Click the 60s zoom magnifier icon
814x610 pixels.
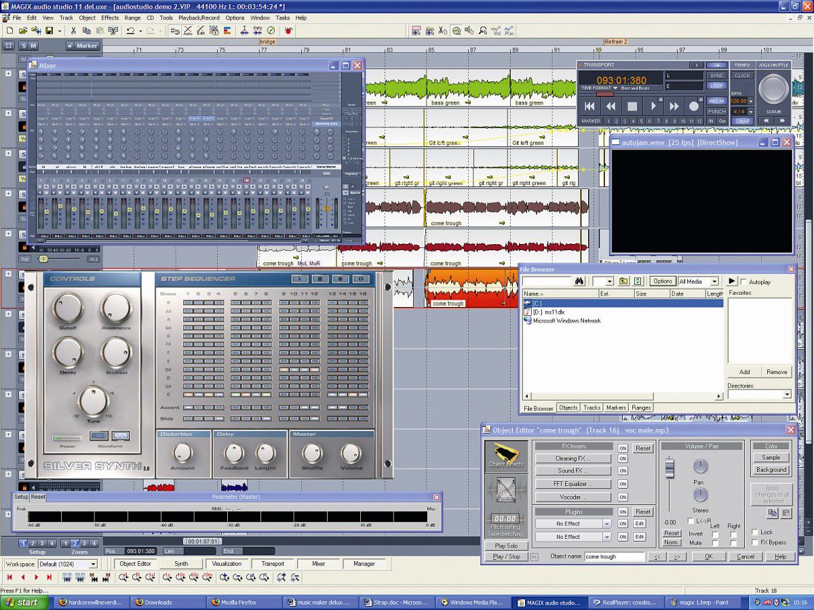coord(193,577)
